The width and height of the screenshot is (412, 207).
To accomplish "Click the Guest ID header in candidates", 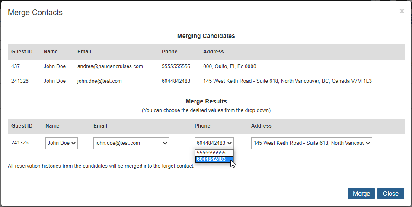I will coord(22,52).
